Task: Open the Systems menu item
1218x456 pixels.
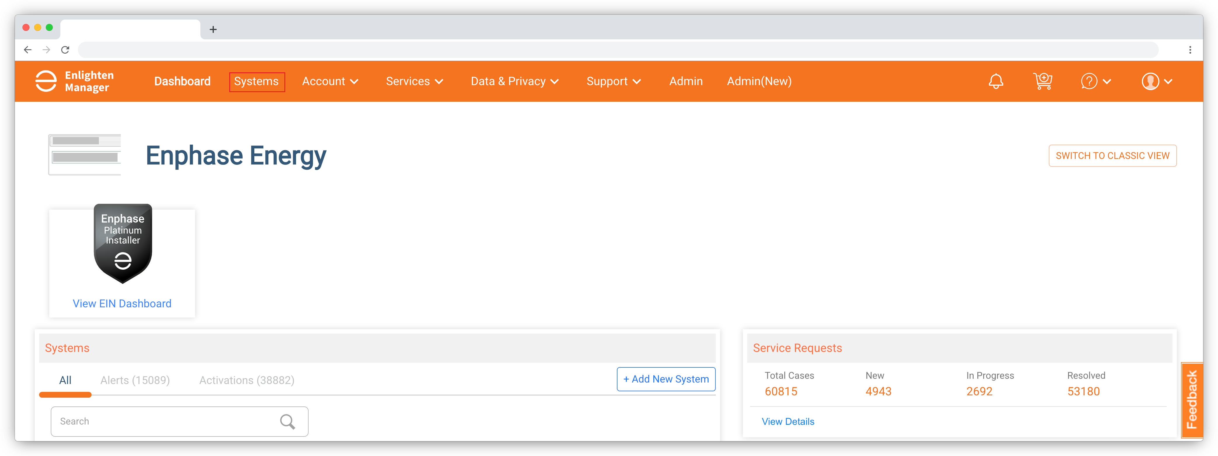Action: [x=257, y=81]
